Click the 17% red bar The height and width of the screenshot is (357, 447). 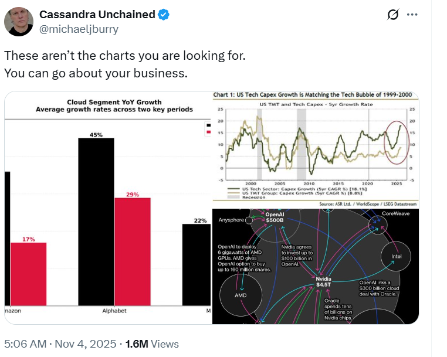pyautogui.click(x=29, y=274)
